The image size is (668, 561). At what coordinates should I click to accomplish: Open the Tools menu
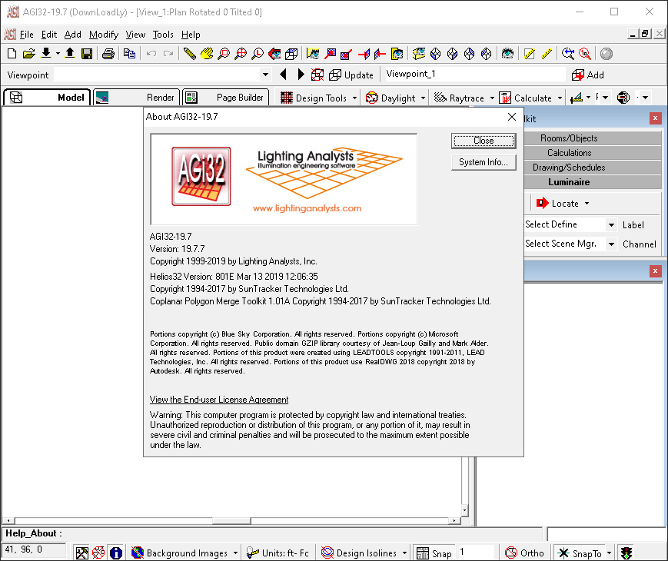click(x=162, y=35)
